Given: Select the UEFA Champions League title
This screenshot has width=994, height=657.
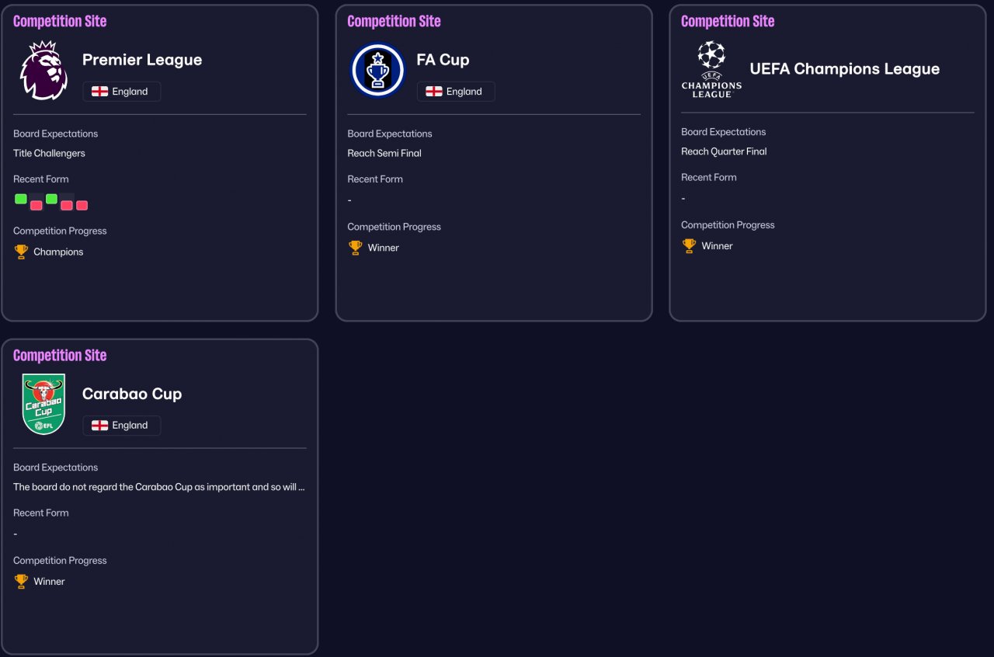Looking at the screenshot, I should tap(844, 69).
